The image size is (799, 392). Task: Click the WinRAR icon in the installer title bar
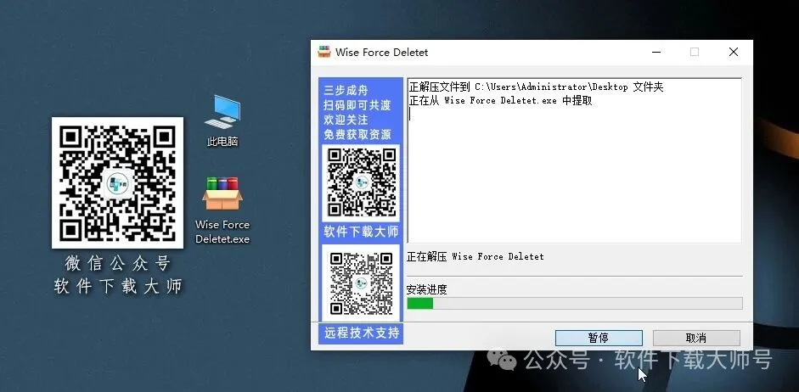[324, 52]
